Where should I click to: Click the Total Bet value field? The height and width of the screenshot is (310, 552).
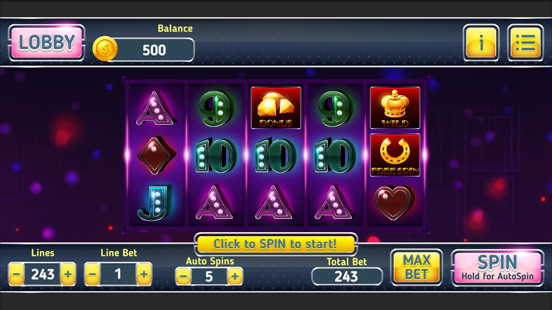click(x=347, y=276)
